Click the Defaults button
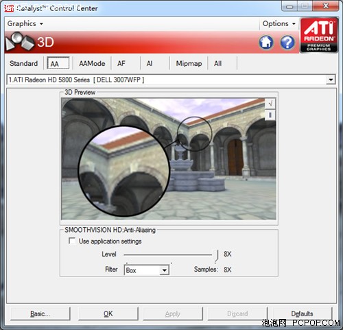 click(x=302, y=314)
